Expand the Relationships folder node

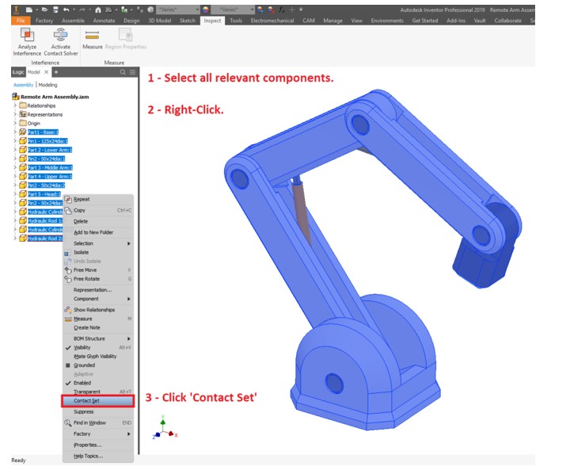click(x=15, y=105)
